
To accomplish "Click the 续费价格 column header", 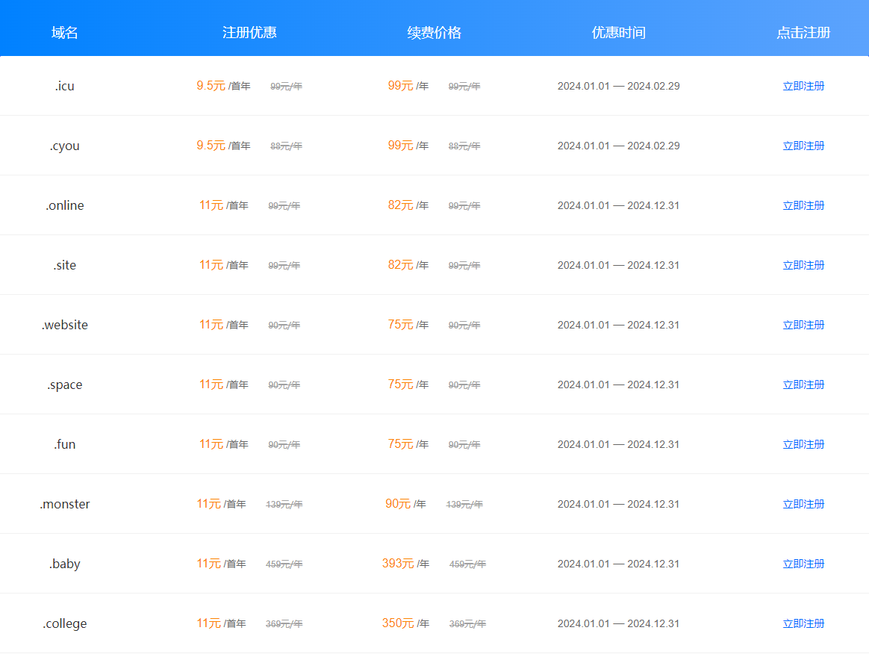I will tap(434, 33).
